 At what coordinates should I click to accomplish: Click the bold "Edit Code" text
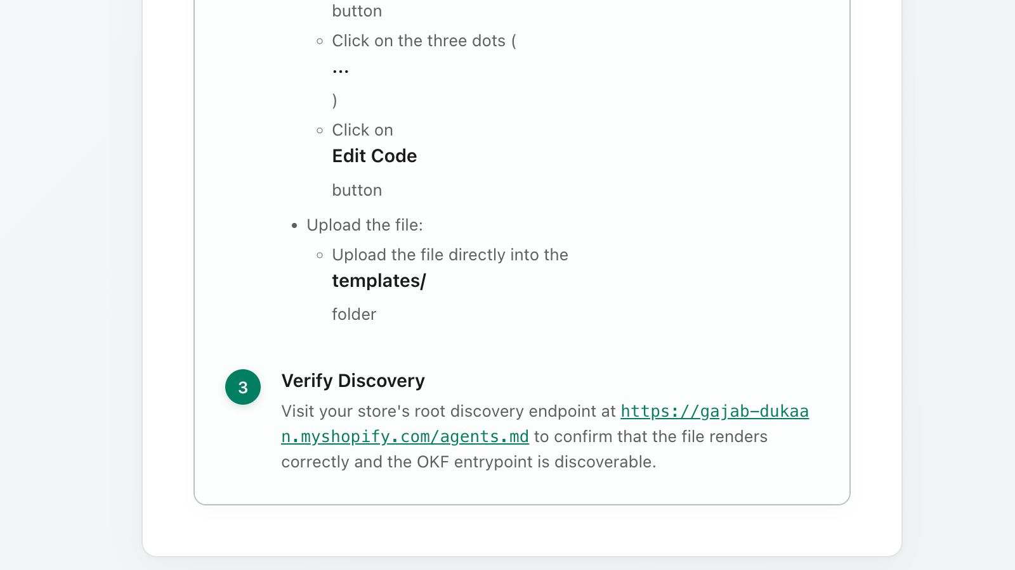click(374, 156)
